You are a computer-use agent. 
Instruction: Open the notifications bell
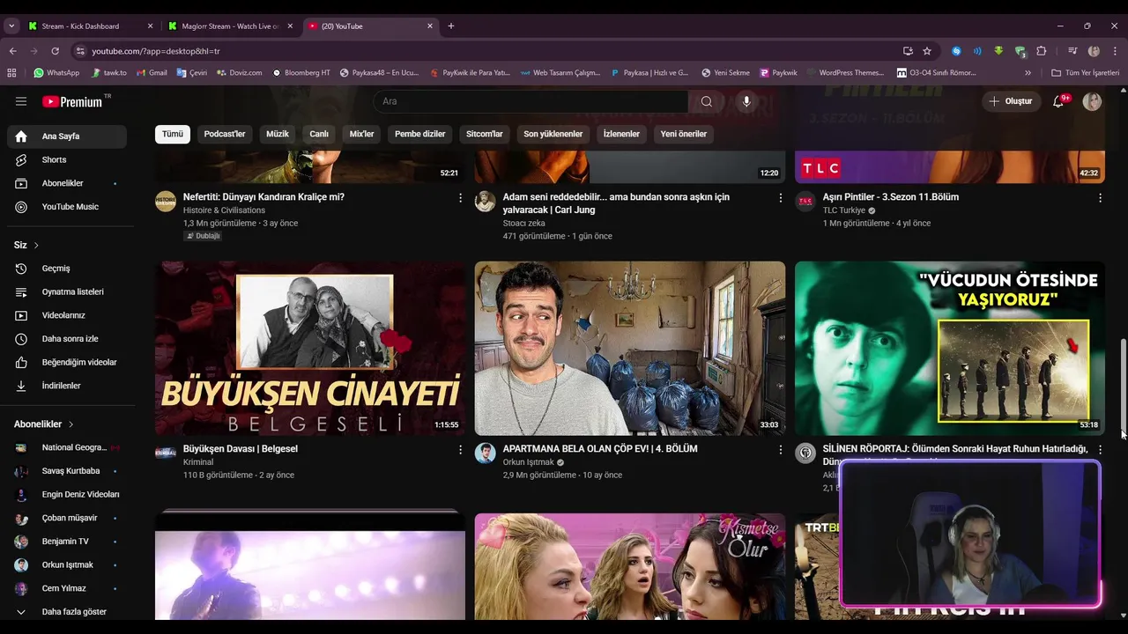(x=1058, y=101)
